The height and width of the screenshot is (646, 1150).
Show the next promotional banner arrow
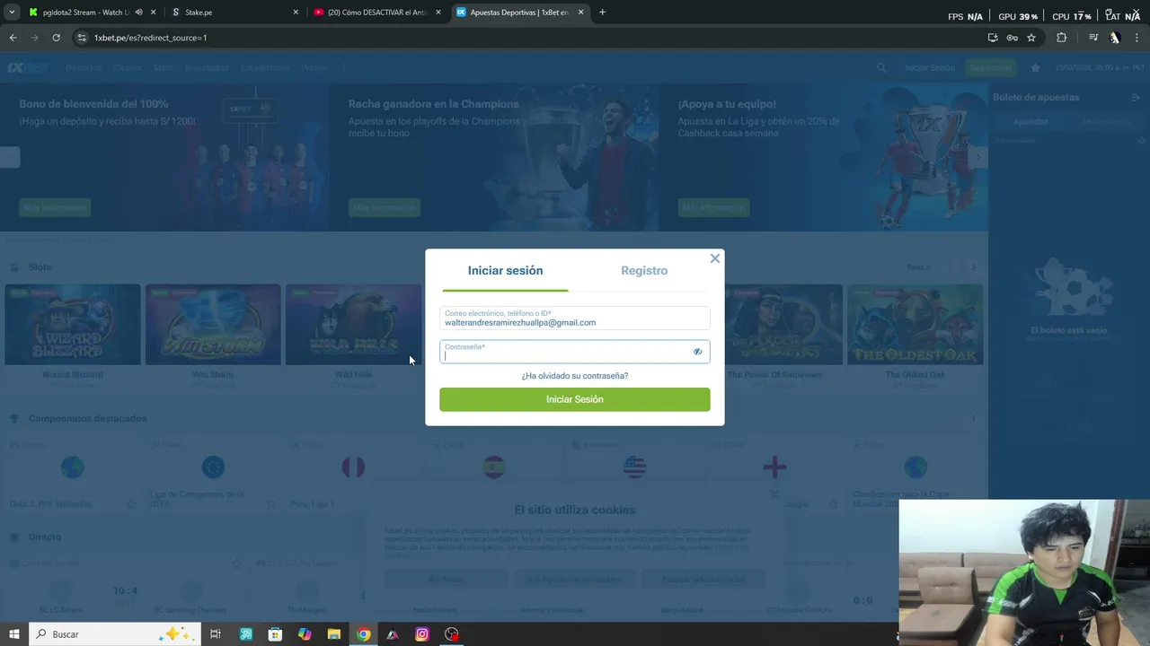[978, 157]
